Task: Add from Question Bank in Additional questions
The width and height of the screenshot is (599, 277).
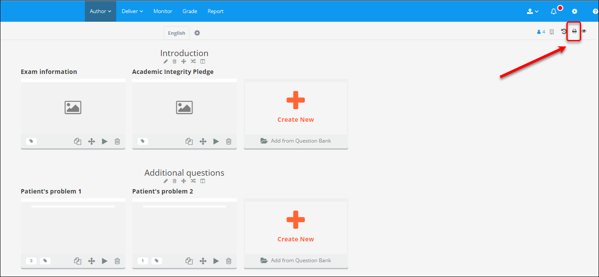Action: point(296,260)
